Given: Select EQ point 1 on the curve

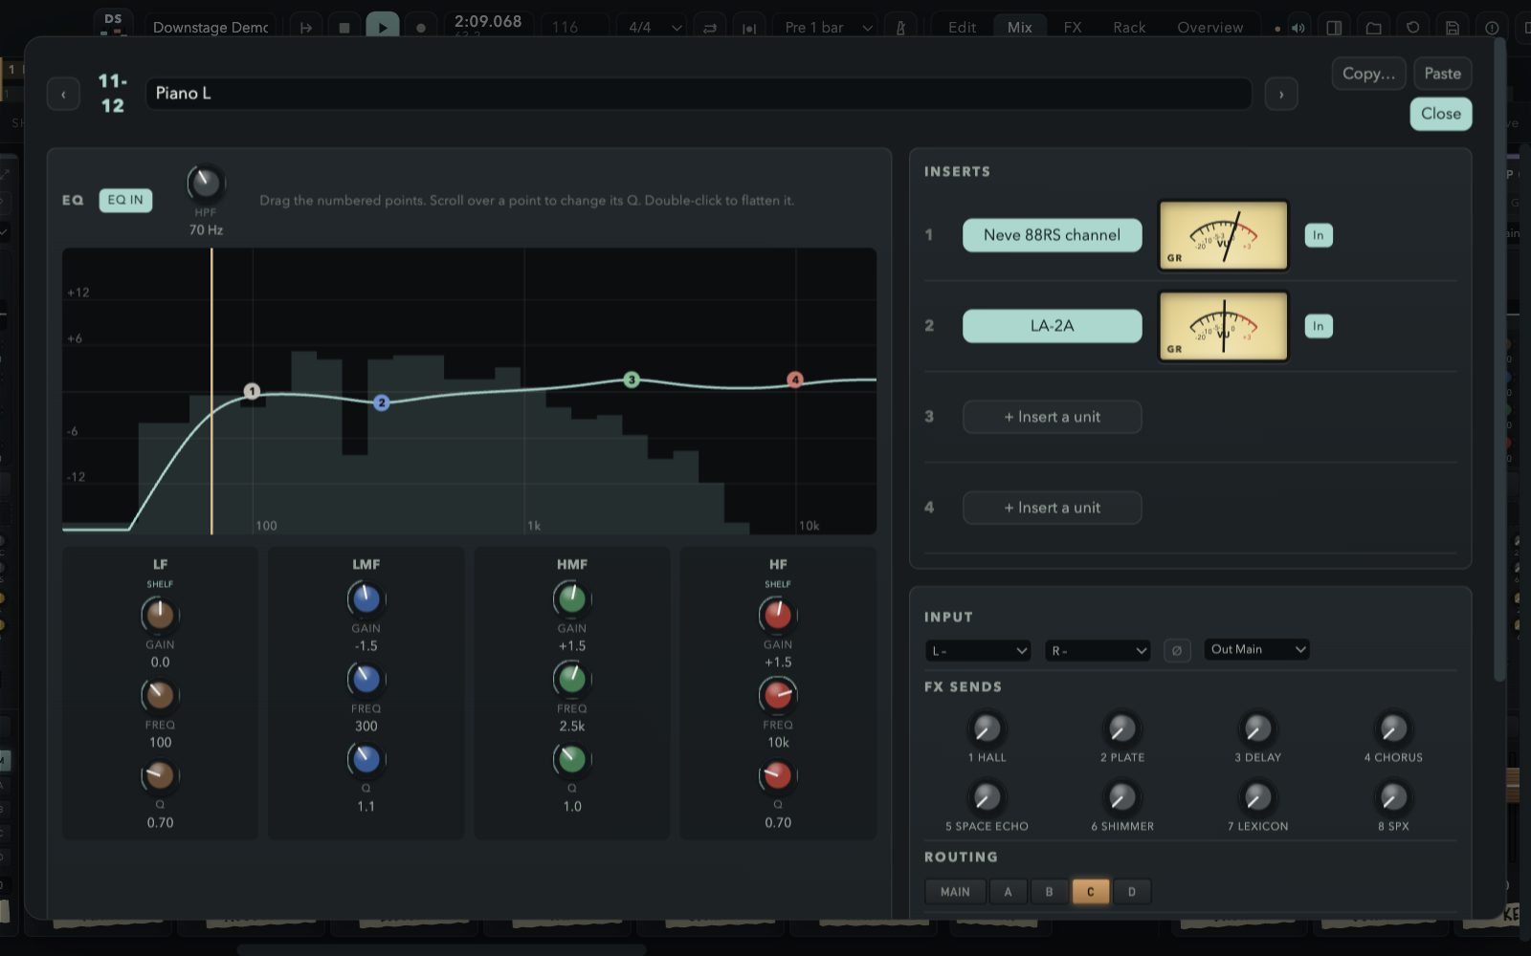Looking at the screenshot, I should tap(252, 391).
